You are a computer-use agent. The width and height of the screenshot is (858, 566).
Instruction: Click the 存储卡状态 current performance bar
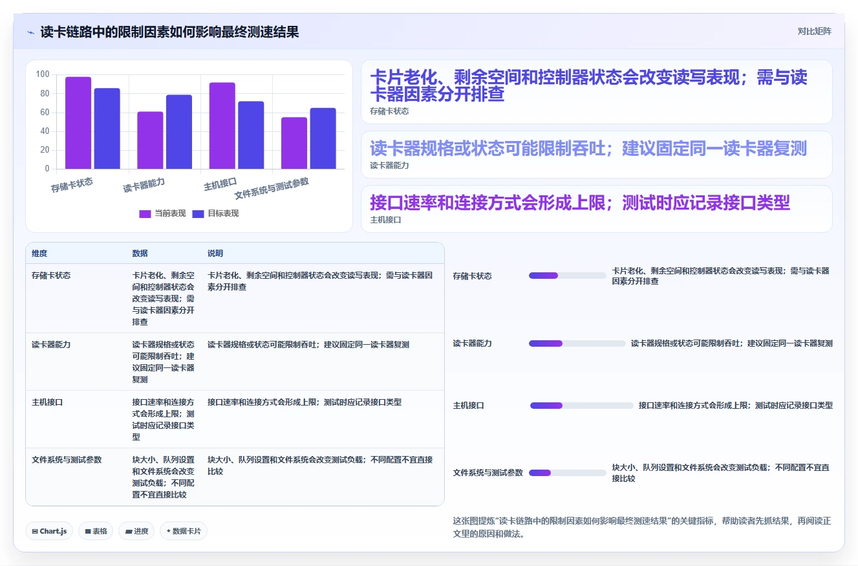tap(78, 123)
